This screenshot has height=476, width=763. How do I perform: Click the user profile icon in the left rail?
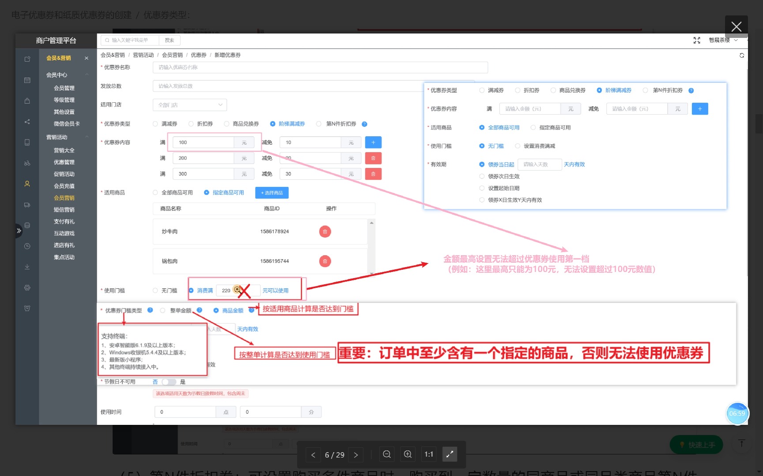coord(27,184)
